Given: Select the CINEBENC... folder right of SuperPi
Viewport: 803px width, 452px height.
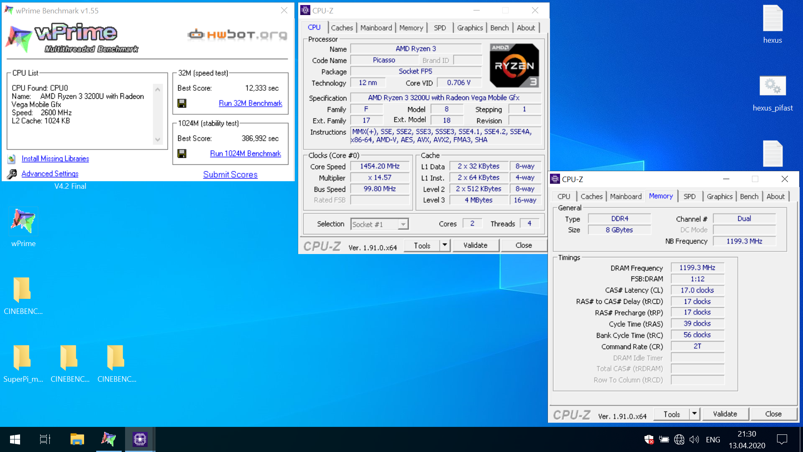Looking at the screenshot, I should pos(69,357).
